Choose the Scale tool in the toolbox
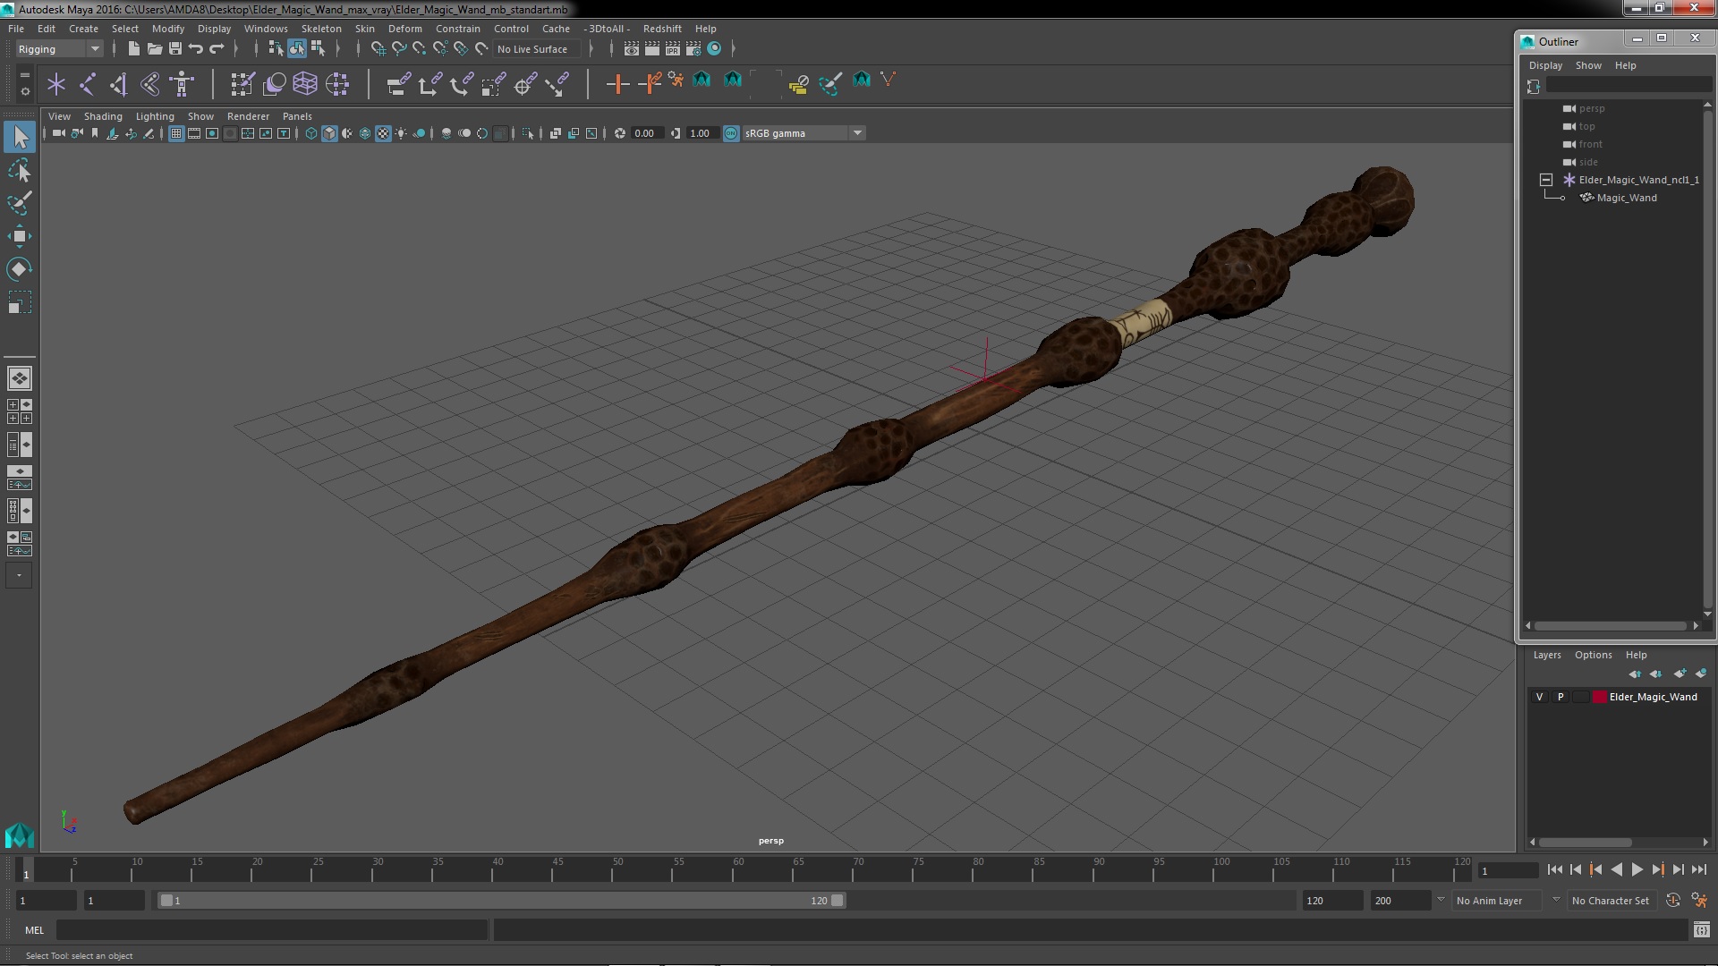The image size is (1718, 966). click(x=20, y=302)
